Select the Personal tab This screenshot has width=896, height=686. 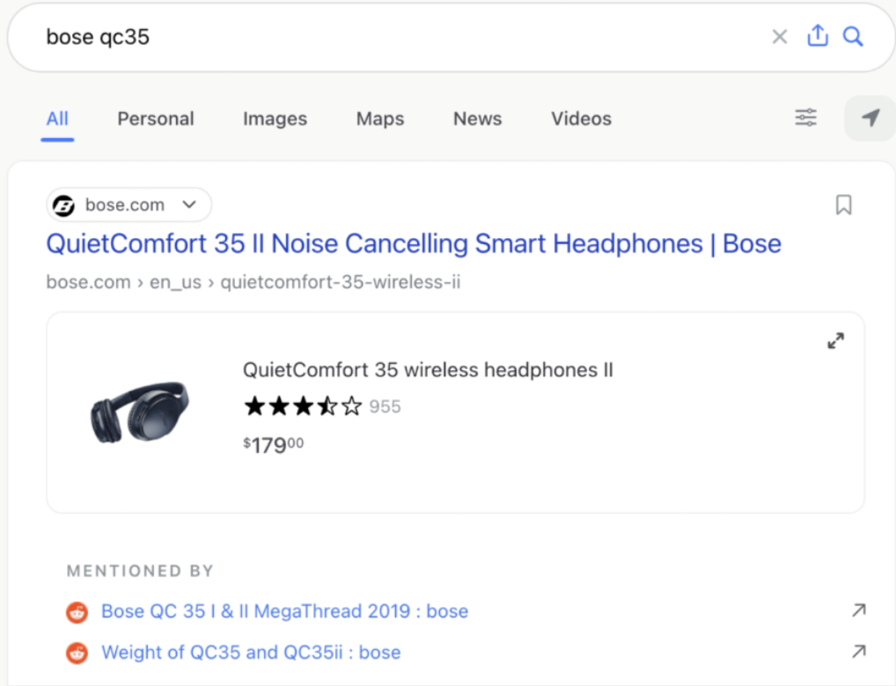[156, 119]
